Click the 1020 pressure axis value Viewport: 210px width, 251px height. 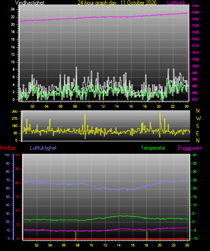195,39
